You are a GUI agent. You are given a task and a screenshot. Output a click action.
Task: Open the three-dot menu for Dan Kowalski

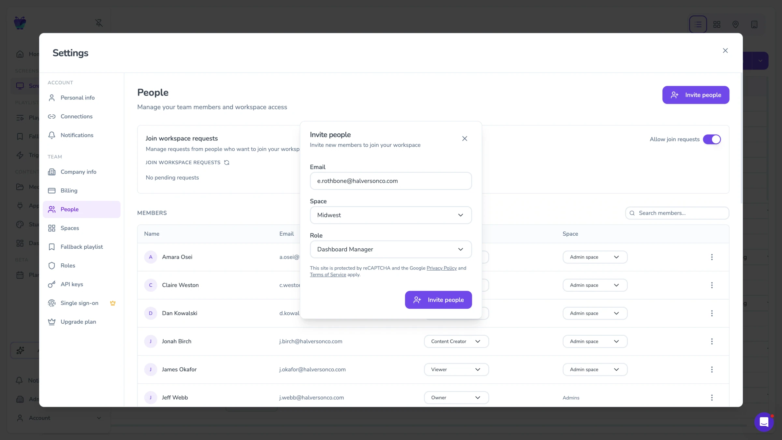click(x=712, y=313)
